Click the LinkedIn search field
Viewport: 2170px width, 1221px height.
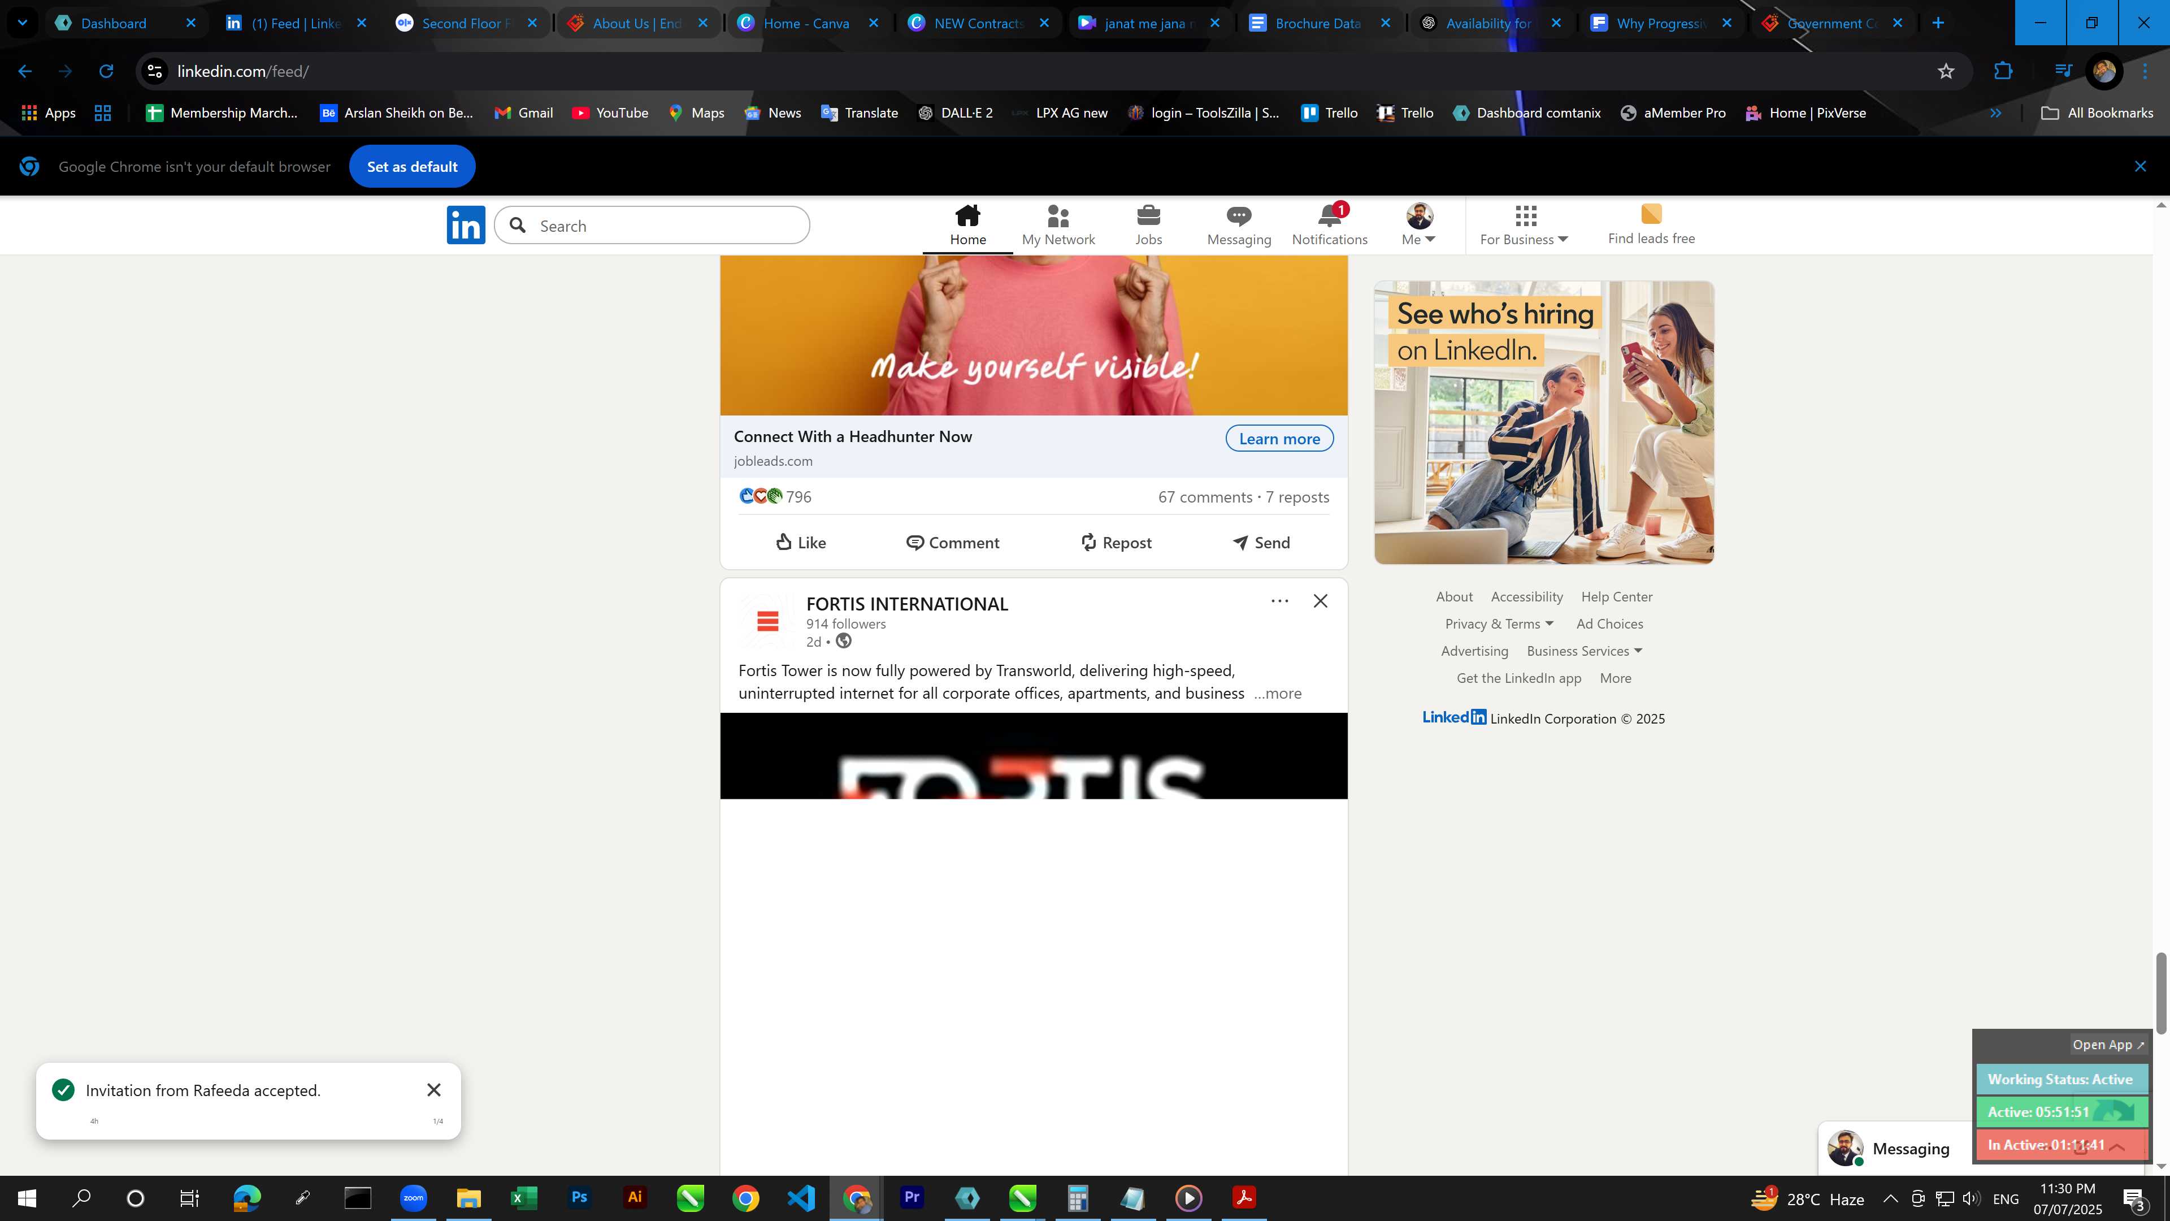pos(652,226)
